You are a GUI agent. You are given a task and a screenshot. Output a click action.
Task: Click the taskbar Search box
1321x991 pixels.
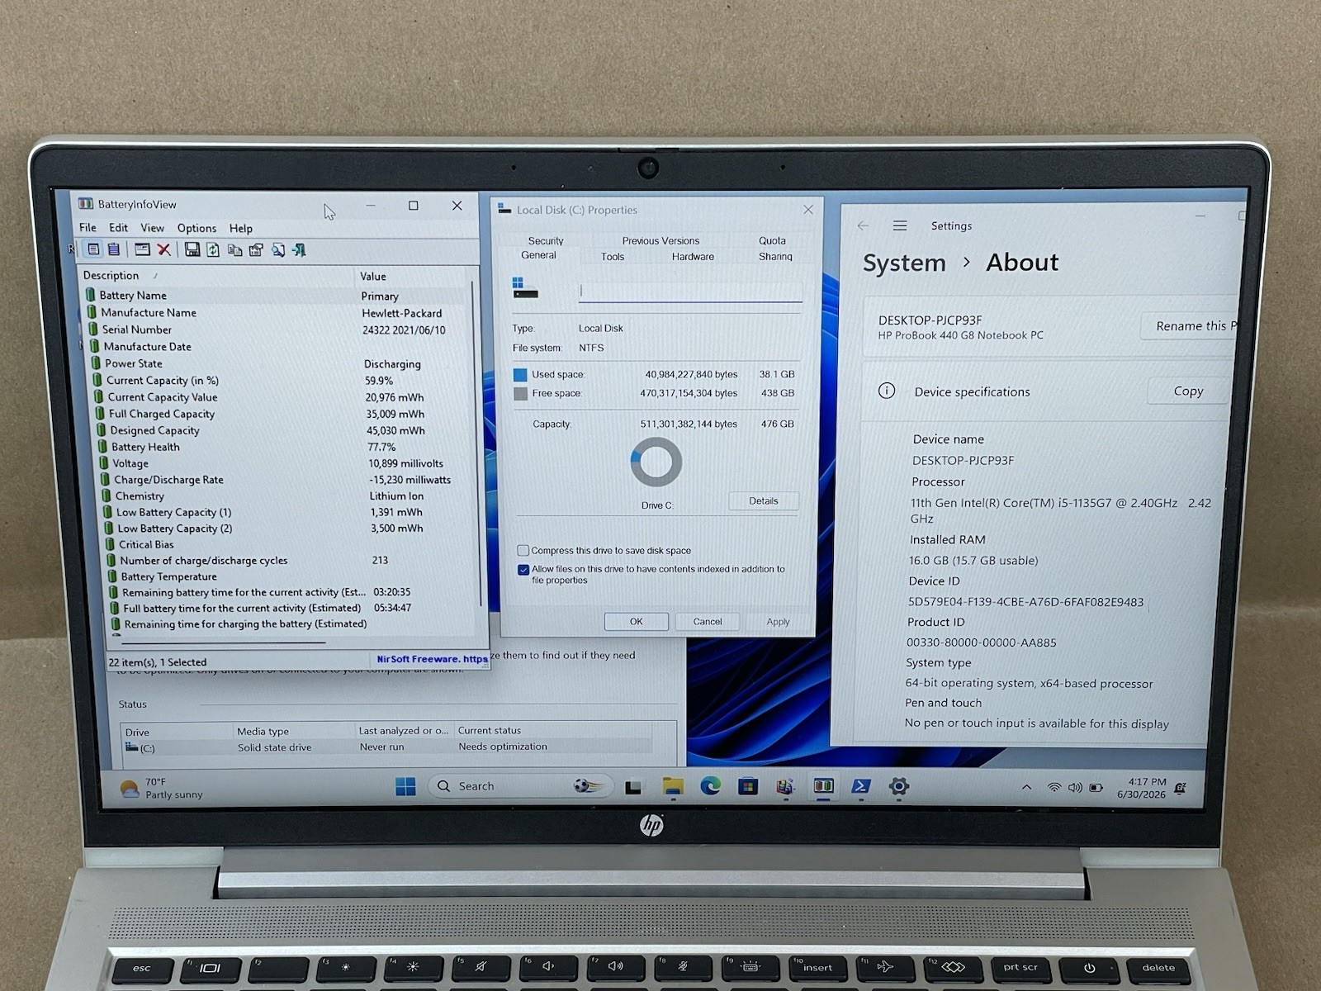[520, 786]
